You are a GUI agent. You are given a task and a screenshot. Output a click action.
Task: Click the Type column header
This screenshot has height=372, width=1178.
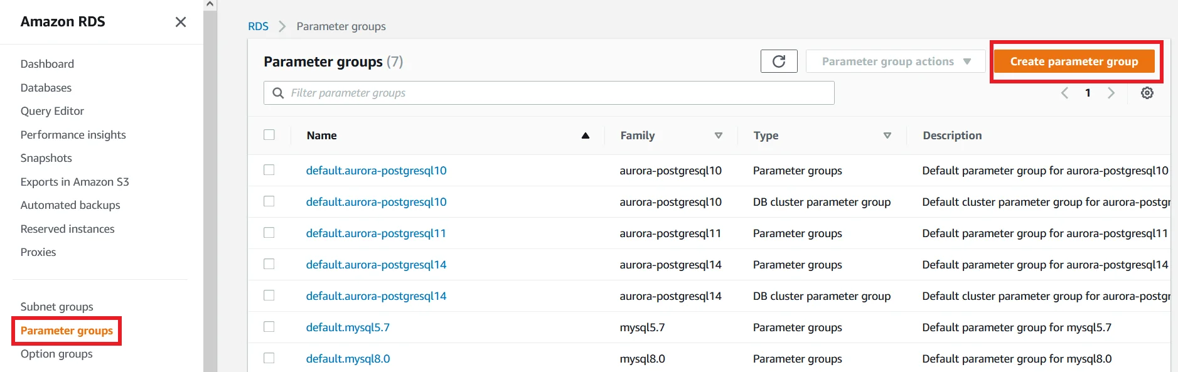(766, 136)
